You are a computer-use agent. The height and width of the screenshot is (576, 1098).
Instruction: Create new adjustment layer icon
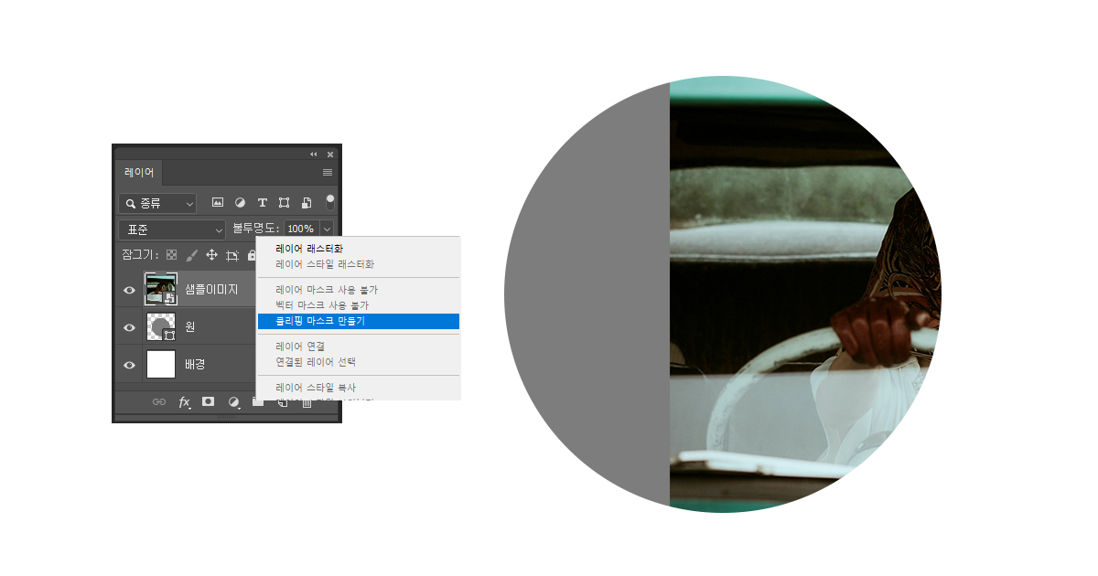(x=233, y=401)
